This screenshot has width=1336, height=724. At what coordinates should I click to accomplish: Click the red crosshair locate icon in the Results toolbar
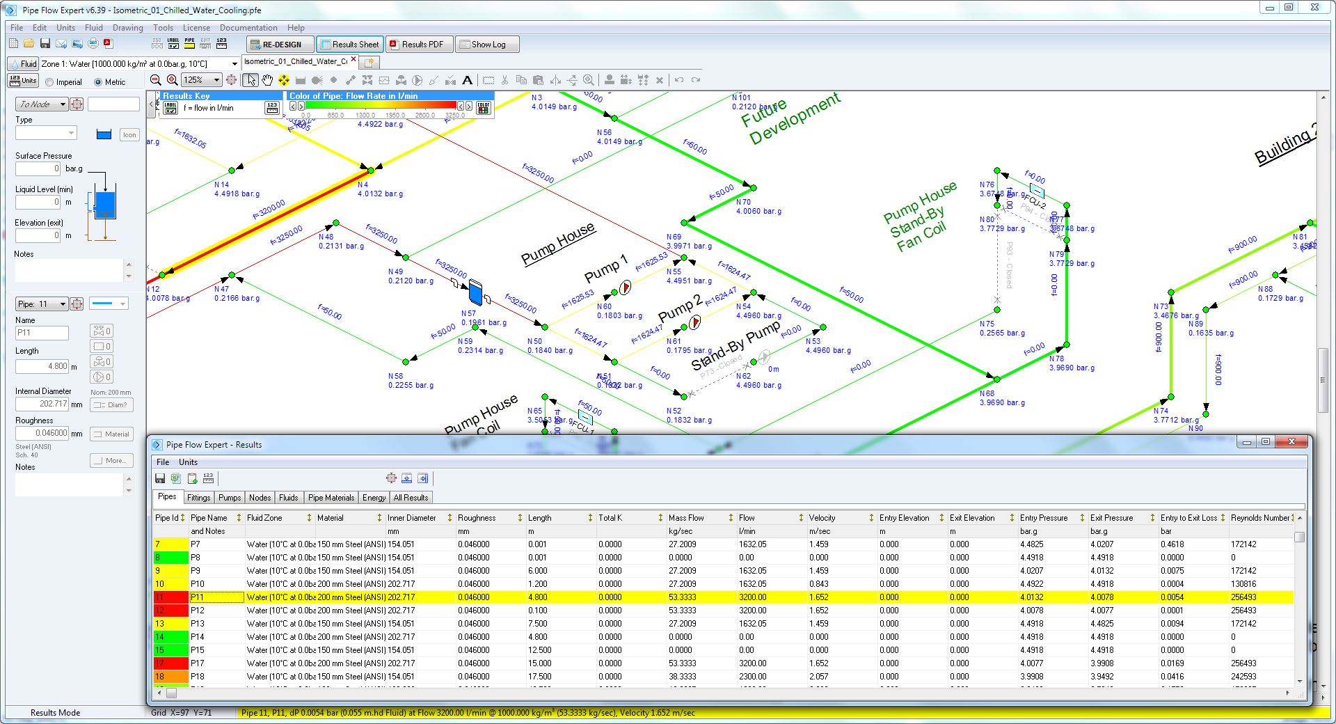391,478
